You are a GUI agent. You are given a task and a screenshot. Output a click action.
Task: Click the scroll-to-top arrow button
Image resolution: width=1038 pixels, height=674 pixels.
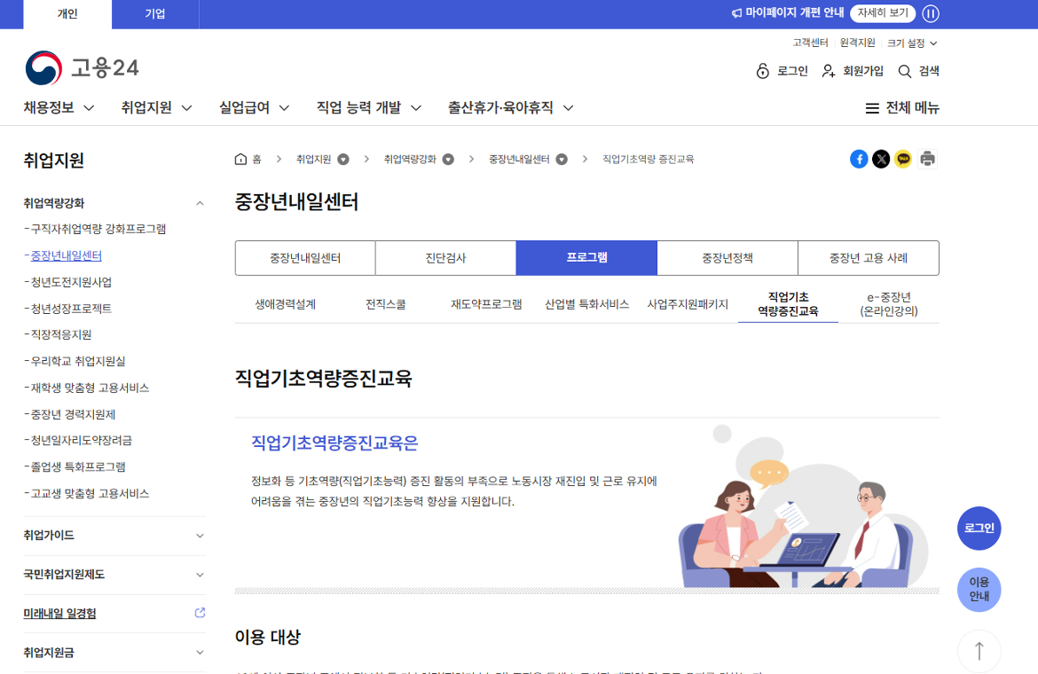pos(979,652)
